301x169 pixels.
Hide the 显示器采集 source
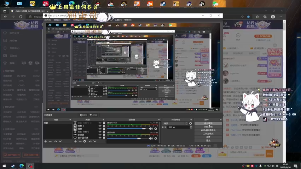coord(100,137)
